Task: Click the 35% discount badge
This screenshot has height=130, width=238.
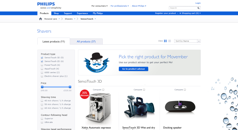Action: coord(85,94)
